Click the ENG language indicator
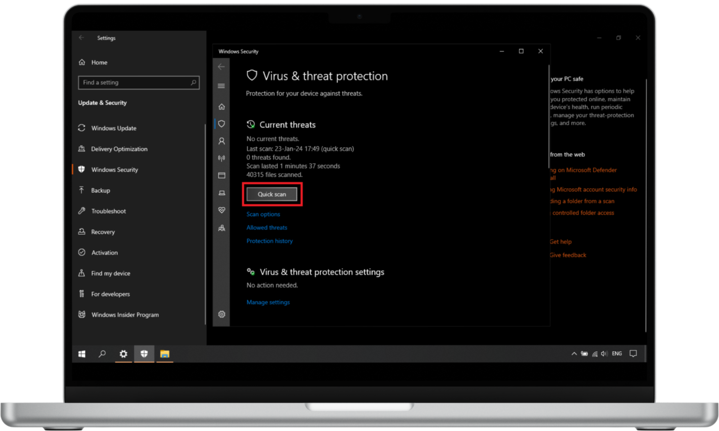The image size is (719, 431). click(617, 354)
